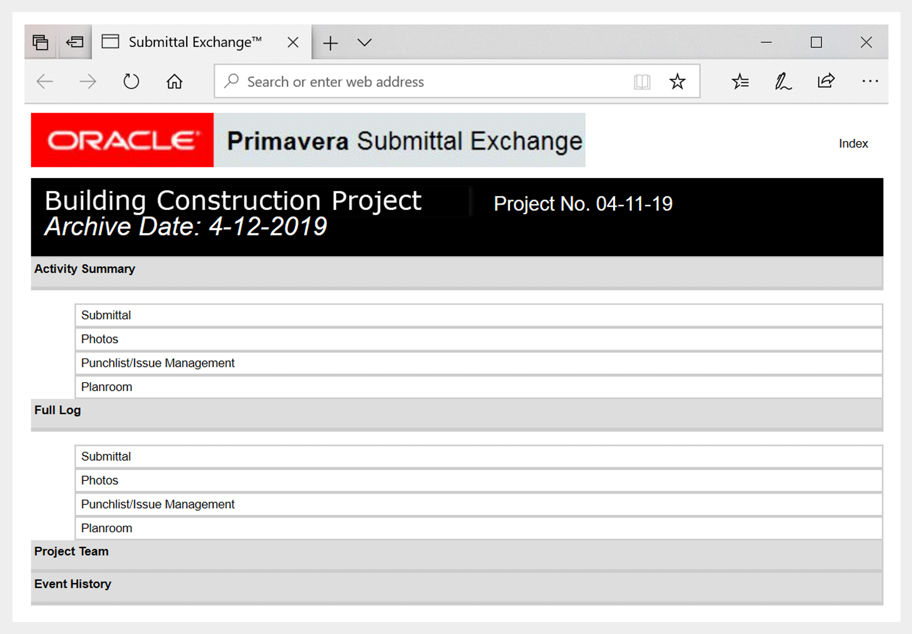Image resolution: width=912 pixels, height=634 pixels.
Task: Open the Favorites hub icon
Action: coord(740,82)
